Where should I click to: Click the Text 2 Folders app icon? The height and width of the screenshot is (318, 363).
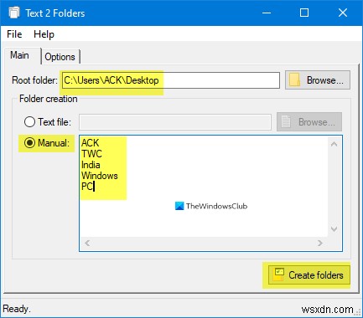[x=14, y=13]
